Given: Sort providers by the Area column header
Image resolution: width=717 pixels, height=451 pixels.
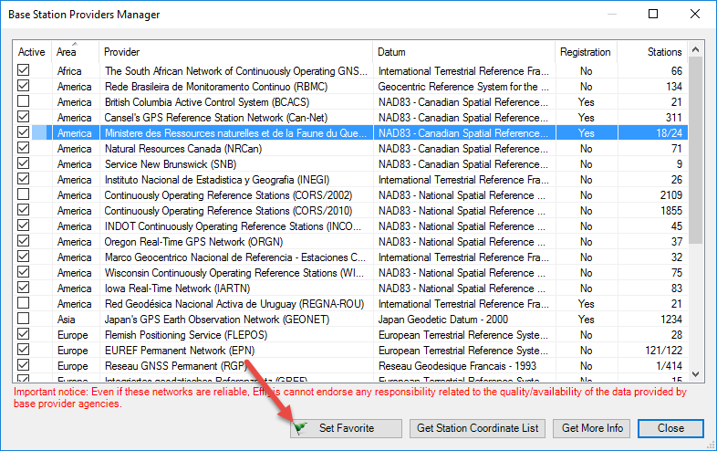Looking at the screenshot, I should [75, 52].
